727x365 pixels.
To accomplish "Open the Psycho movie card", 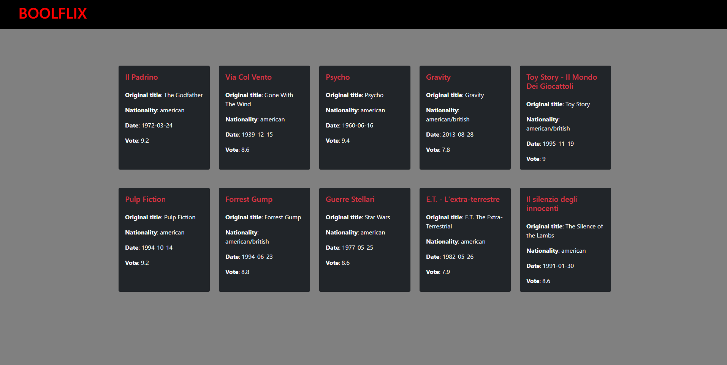I will coord(364,118).
